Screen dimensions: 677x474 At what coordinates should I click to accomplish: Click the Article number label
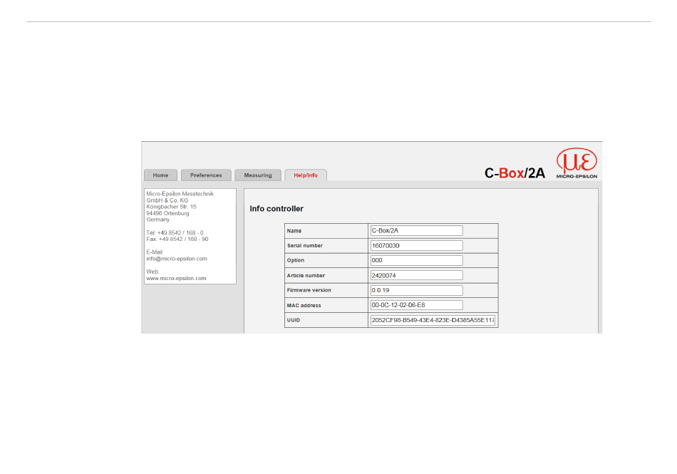306,275
